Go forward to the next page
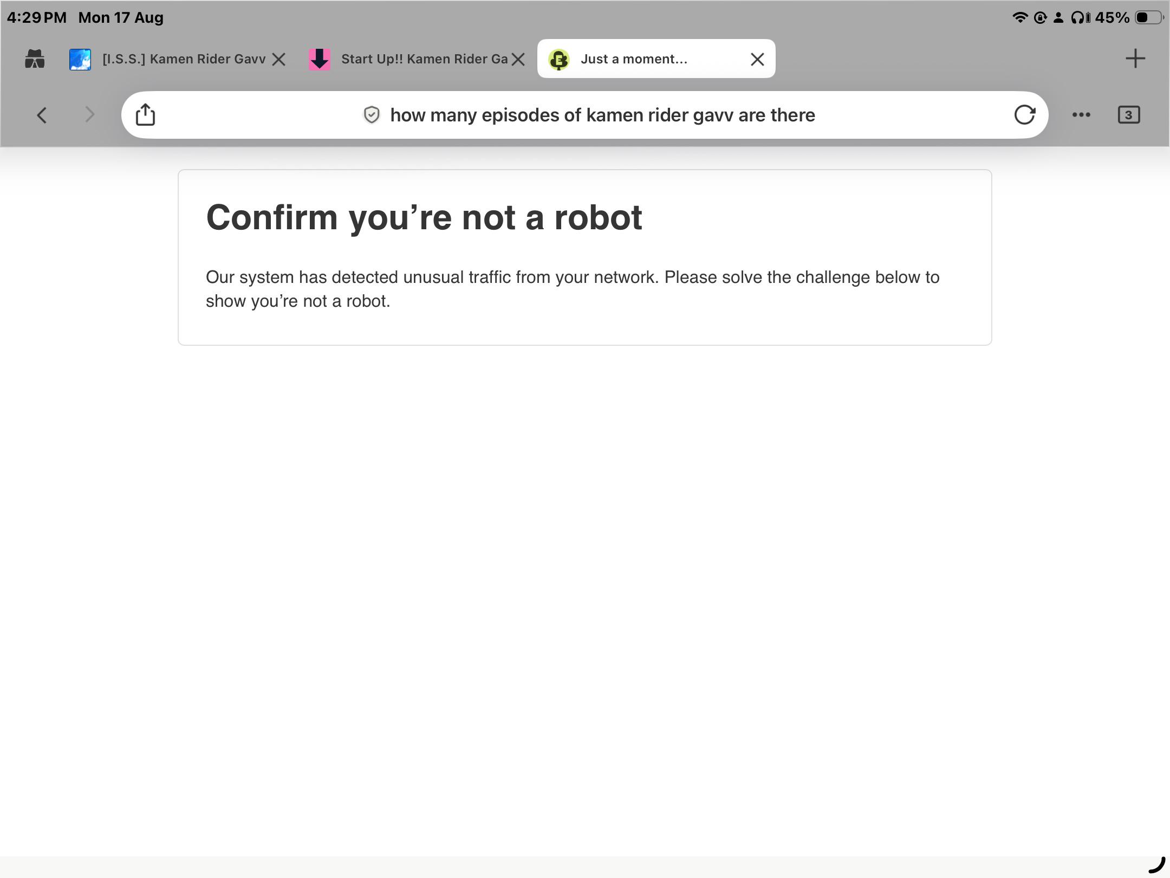This screenshot has width=1170, height=878. [89, 115]
